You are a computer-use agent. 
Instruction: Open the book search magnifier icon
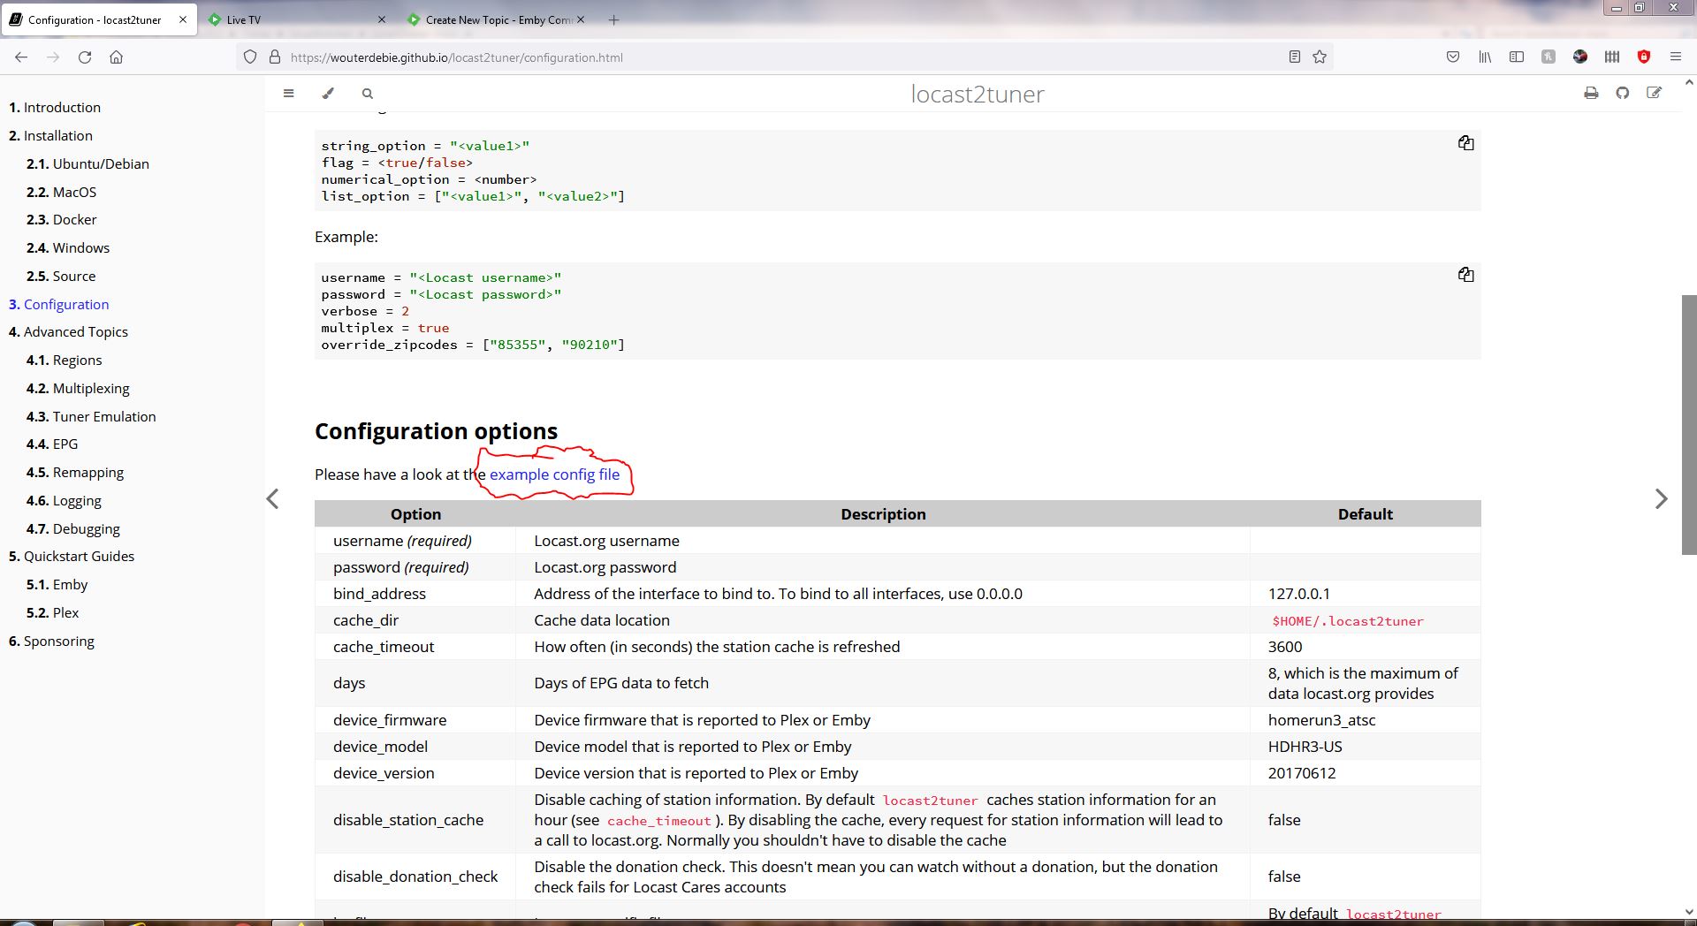click(368, 93)
